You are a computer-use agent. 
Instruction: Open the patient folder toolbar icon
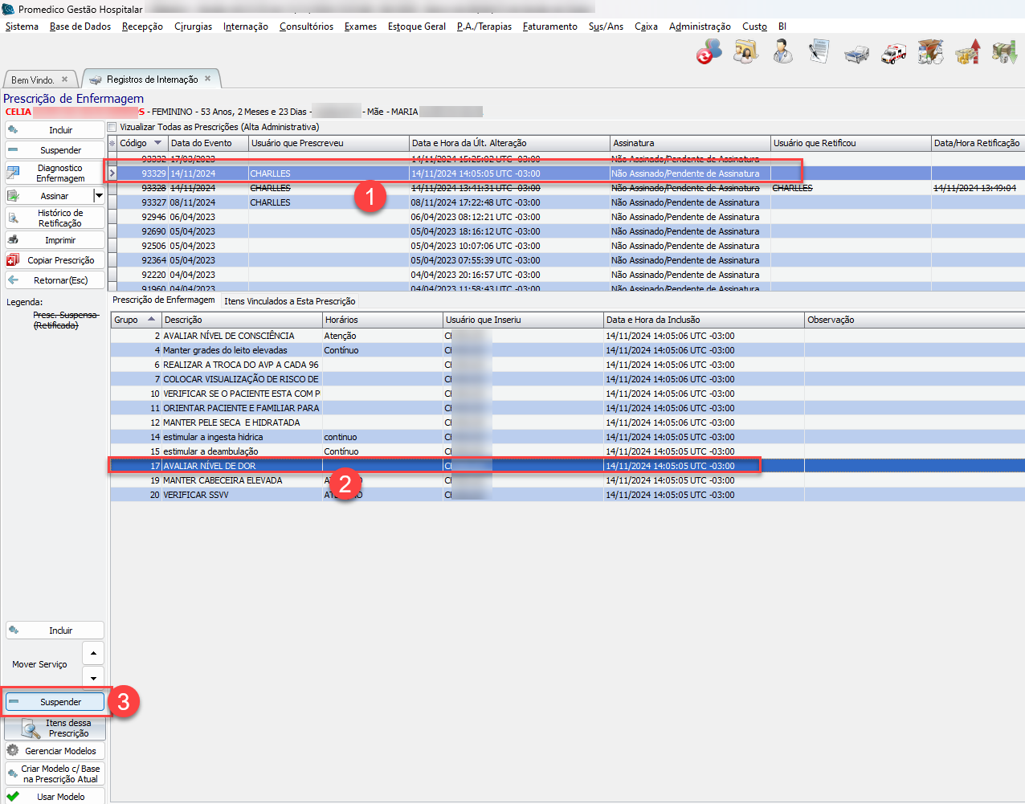point(745,52)
